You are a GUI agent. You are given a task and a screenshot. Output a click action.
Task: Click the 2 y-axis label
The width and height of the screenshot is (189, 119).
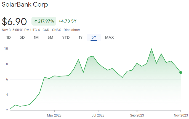coord(7,110)
